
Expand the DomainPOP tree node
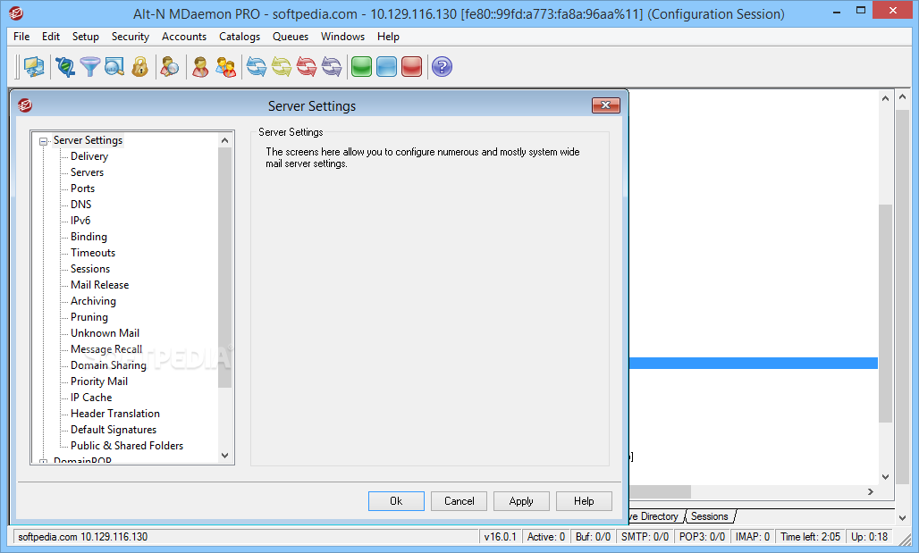pyautogui.click(x=44, y=462)
